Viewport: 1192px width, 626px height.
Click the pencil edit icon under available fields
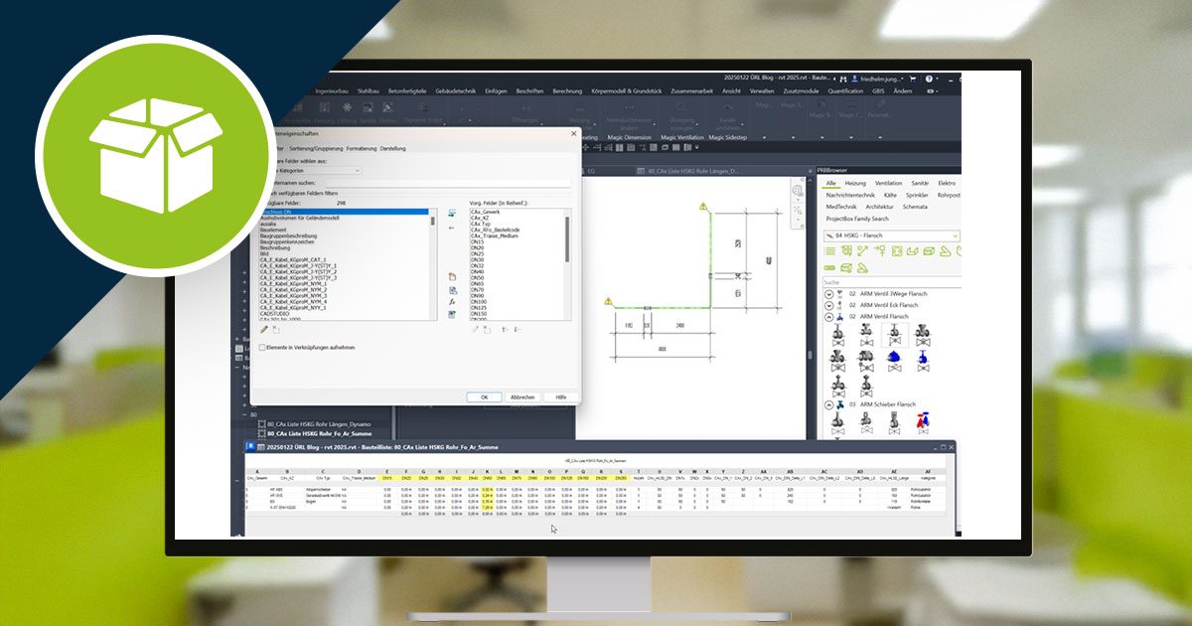coord(264,328)
